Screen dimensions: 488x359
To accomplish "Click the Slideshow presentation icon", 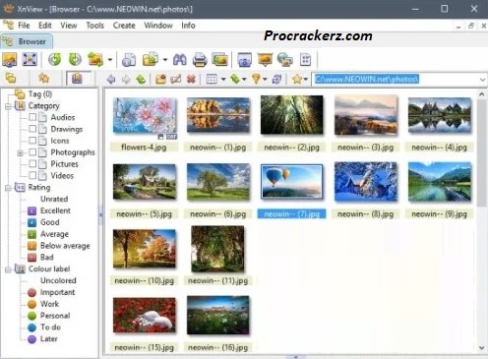I will click(265, 60).
